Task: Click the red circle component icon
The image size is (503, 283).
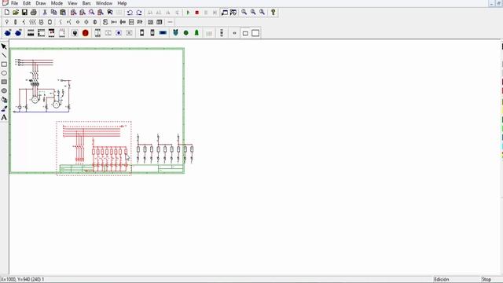Action: tap(85, 33)
